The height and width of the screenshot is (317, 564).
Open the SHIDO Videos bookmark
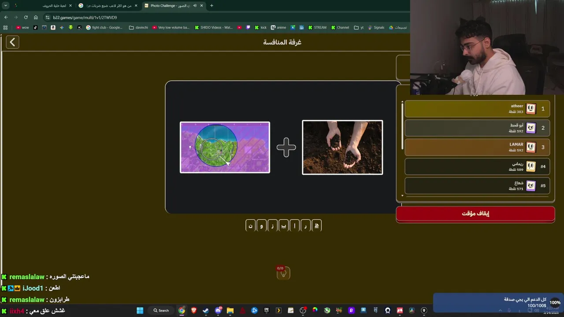click(x=214, y=27)
